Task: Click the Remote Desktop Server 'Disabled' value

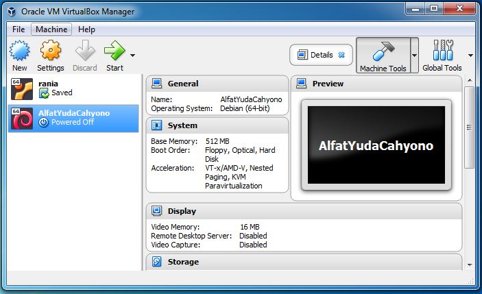Action: coord(253,236)
